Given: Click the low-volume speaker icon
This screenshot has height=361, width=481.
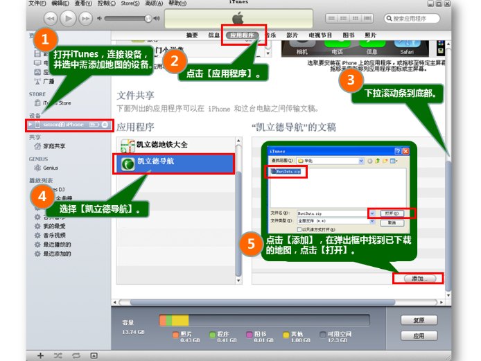Looking at the screenshot, I should (99, 19).
